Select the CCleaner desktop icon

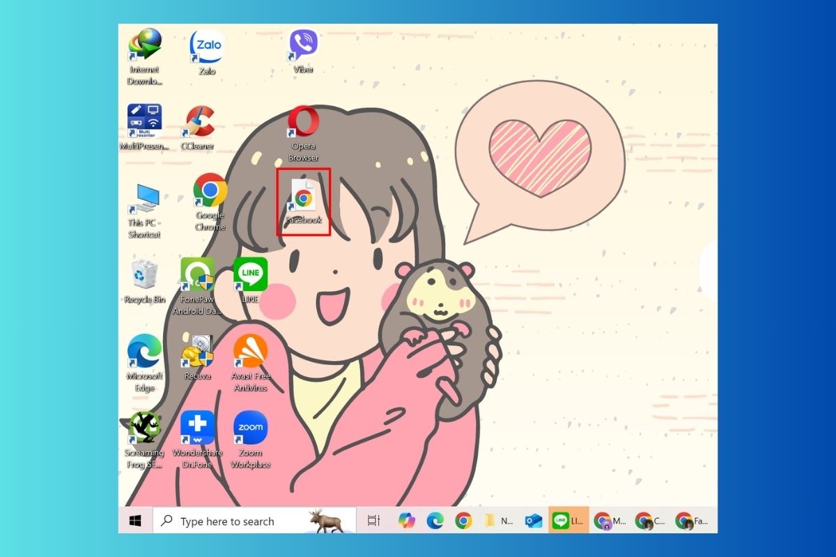[198, 127]
